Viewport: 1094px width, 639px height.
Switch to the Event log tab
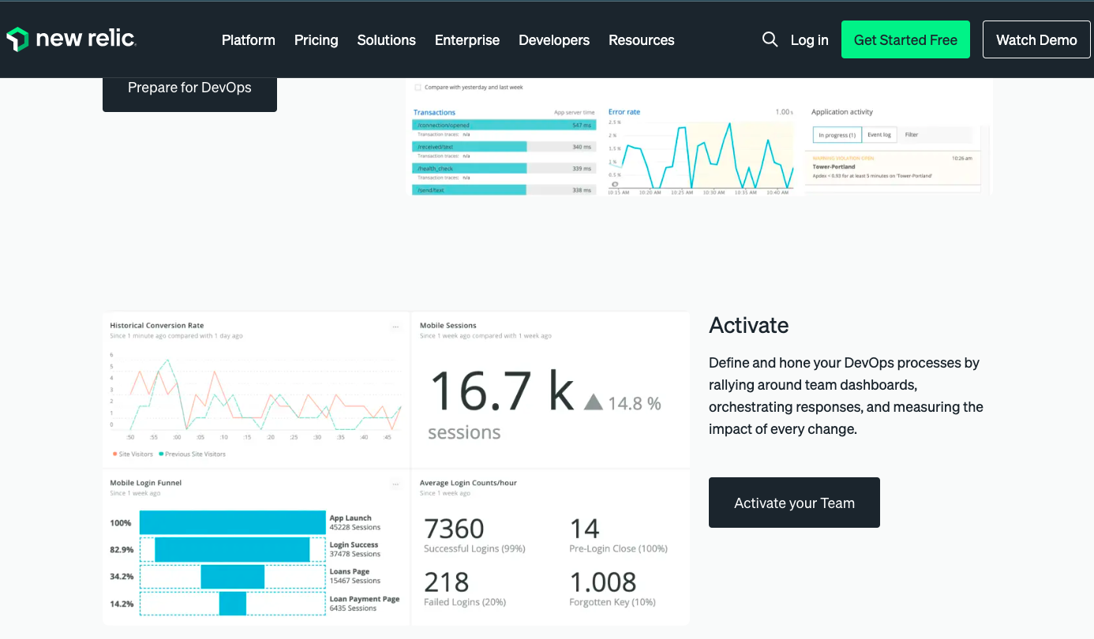click(879, 135)
